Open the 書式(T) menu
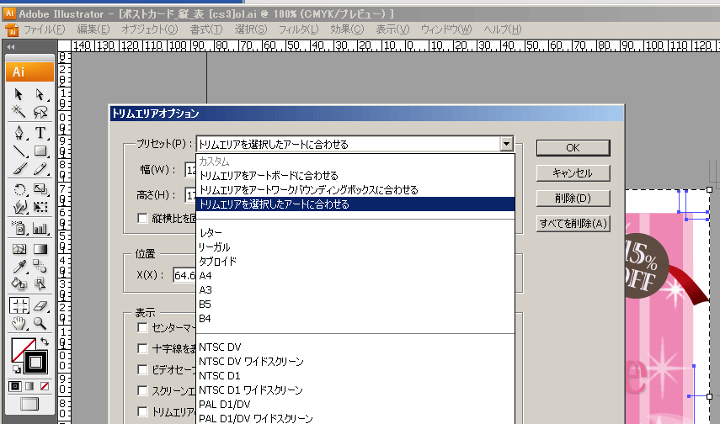Screen dimensions: 720x424 pos(206,29)
